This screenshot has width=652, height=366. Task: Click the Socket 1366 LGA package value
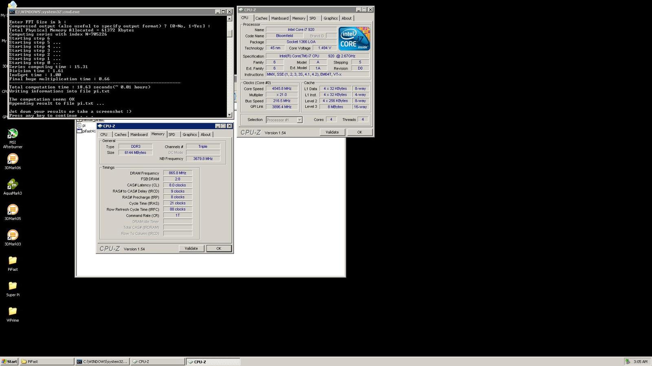pos(301,42)
